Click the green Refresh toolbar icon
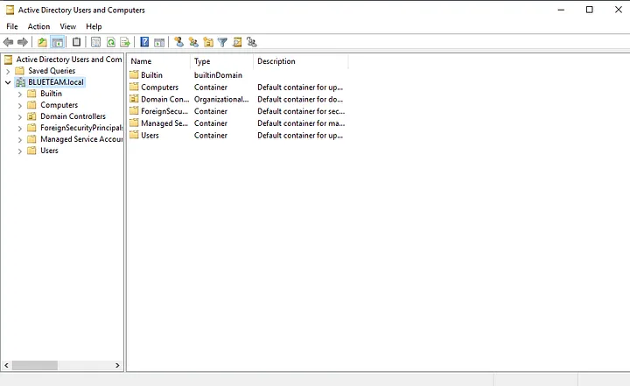Viewport: 630px width, 386px height. point(110,42)
